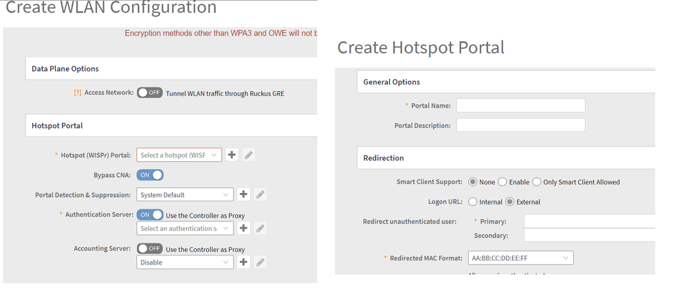Click edit pencil for Authentication Server
The width and height of the screenshot is (686, 294).
(260, 228)
